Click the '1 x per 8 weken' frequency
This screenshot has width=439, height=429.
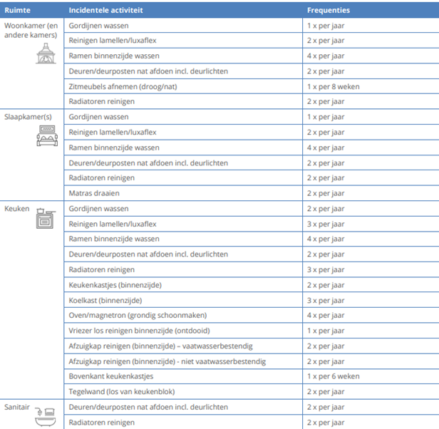tap(333, 86)
